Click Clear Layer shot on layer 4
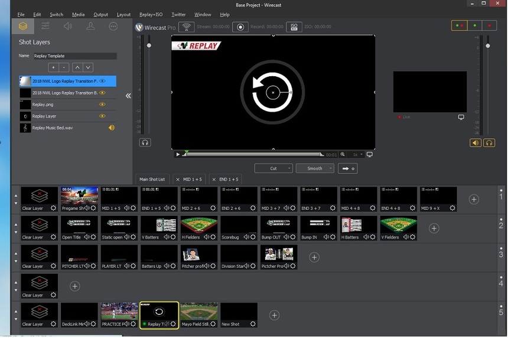The image size is (508, 338). (39, 286)
